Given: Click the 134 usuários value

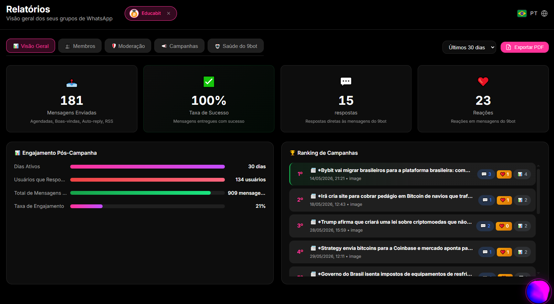Looking at the screenshot, I should pyautogui.click(x=251, y=180).
